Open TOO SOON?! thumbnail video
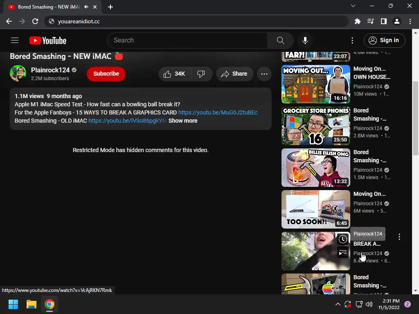This screenshot has width=419, height=314. tap(315, 209)
